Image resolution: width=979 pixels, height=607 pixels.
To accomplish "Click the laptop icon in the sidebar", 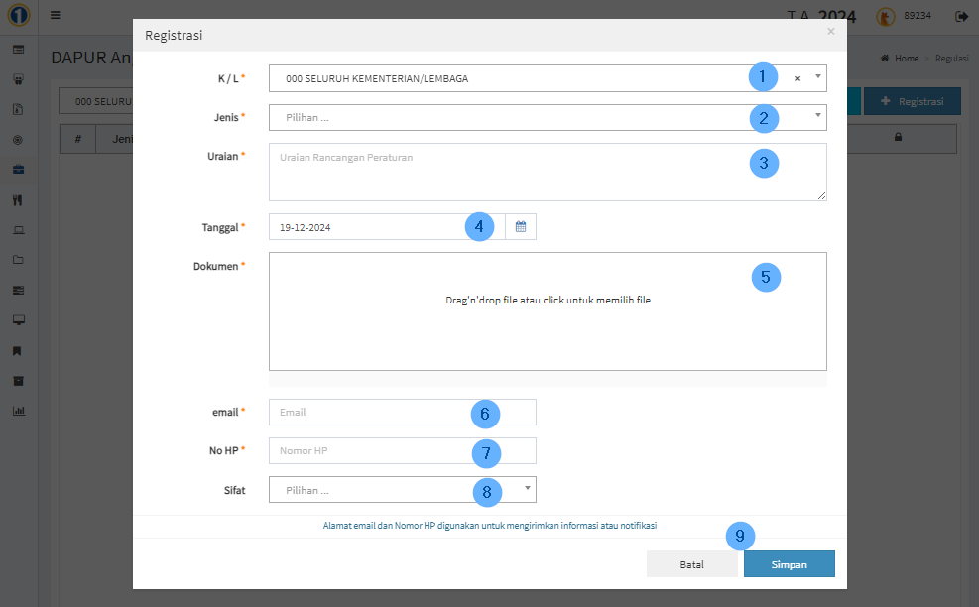I will point(18,230).
